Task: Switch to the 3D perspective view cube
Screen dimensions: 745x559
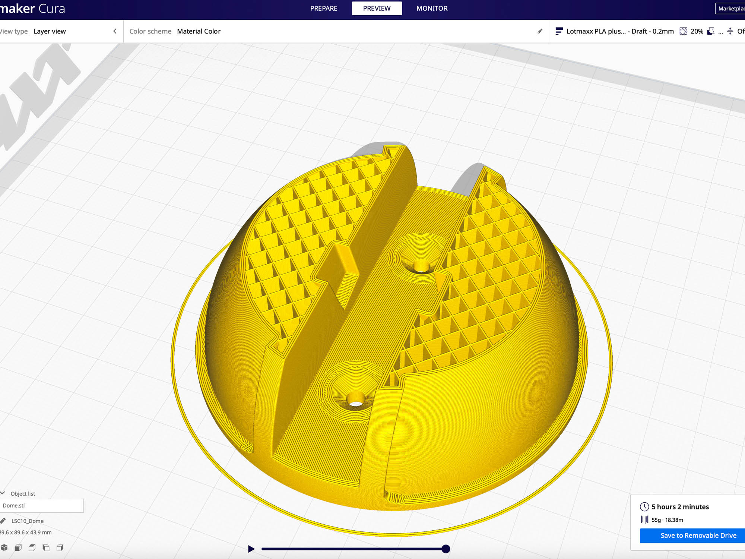Action: [x=4, y=547]
